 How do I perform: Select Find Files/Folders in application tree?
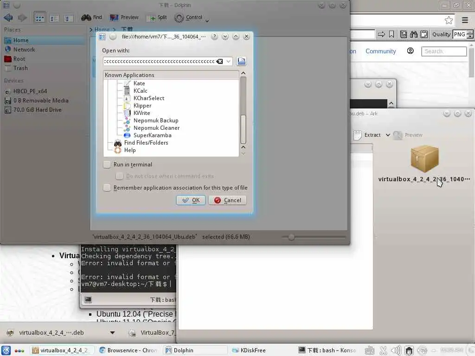point(146,143)
